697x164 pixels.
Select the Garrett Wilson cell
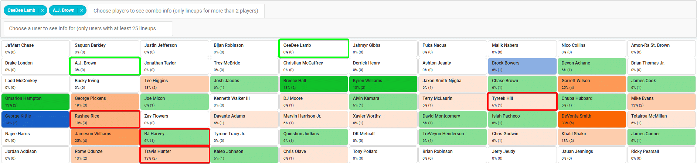(x=592, y=84)
